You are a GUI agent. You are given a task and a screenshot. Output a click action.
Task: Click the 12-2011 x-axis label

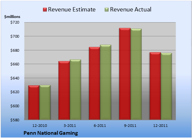click(160, 126)
